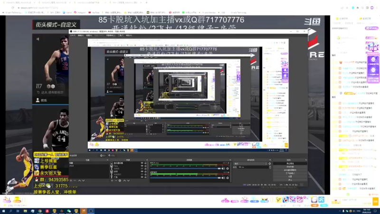Mute the first audio mixer channel speaker icon
The height and width of the screenshot is (214, 380).
click(x=223, y=168)
